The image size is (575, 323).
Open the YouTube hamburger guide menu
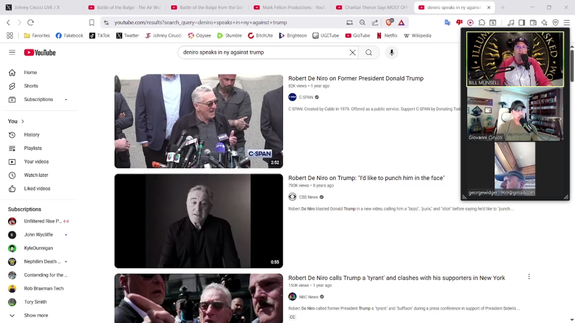click(x=12, y=52)
